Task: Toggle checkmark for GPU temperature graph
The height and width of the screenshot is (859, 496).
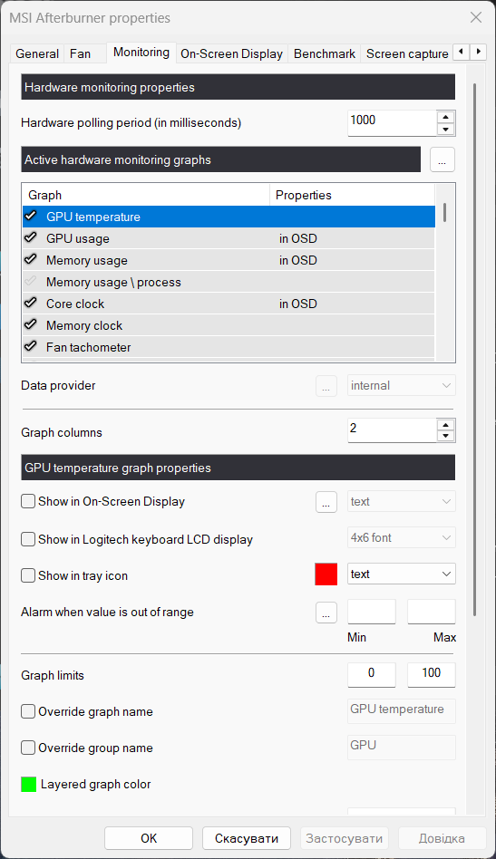Action: click(x=31, y=216)
